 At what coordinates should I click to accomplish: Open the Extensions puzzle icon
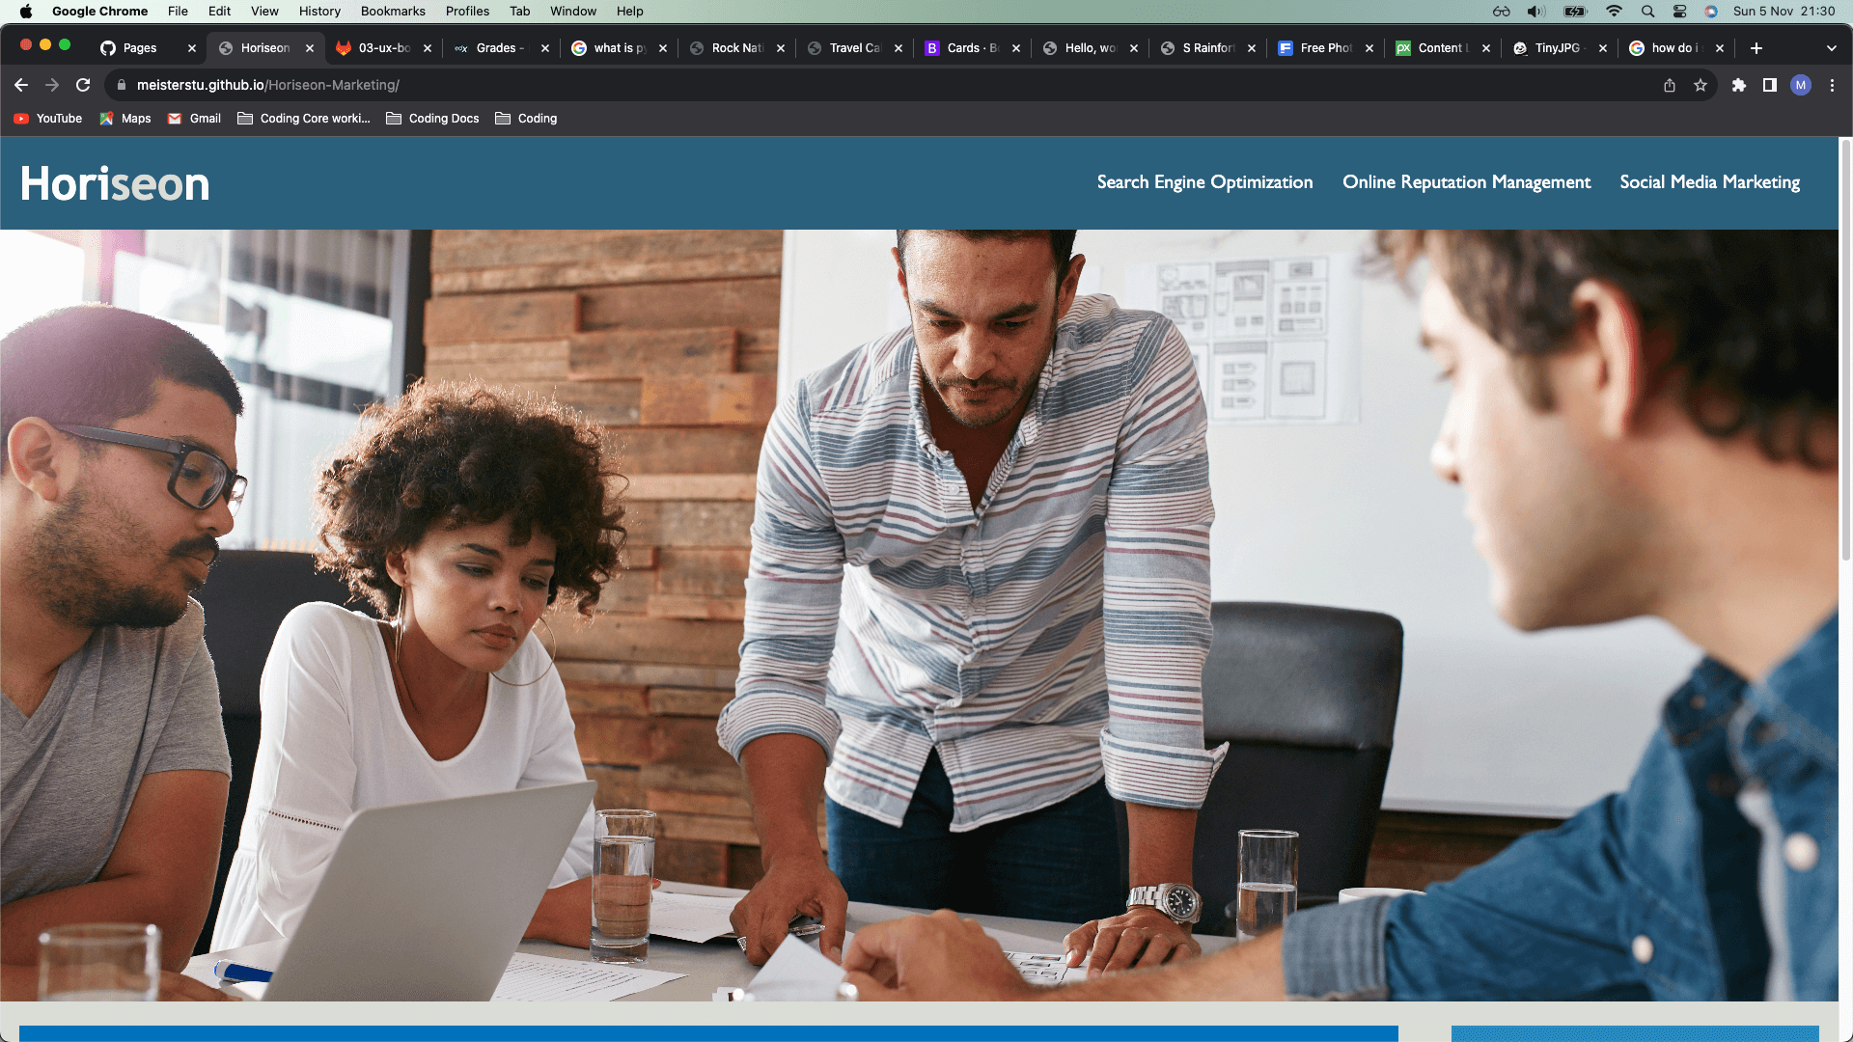pos(1739,85)
